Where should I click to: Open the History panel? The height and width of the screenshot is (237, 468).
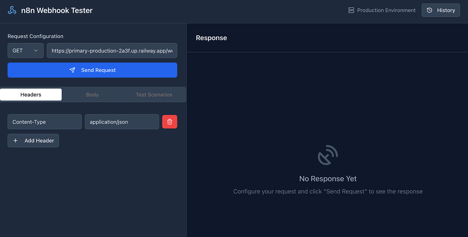pos(441,10)
